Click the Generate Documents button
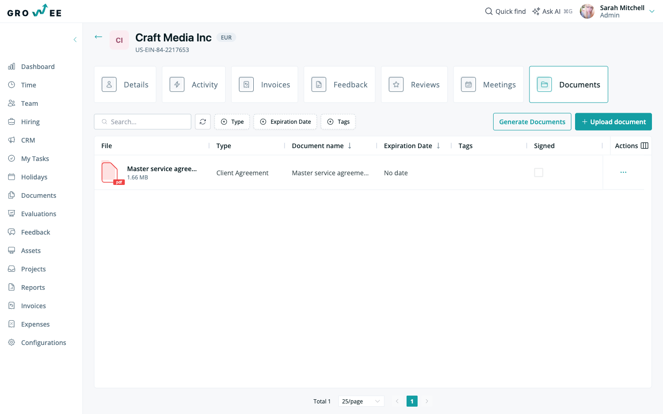The width and height of the screenshot is (663, 414). coord(532,122)
